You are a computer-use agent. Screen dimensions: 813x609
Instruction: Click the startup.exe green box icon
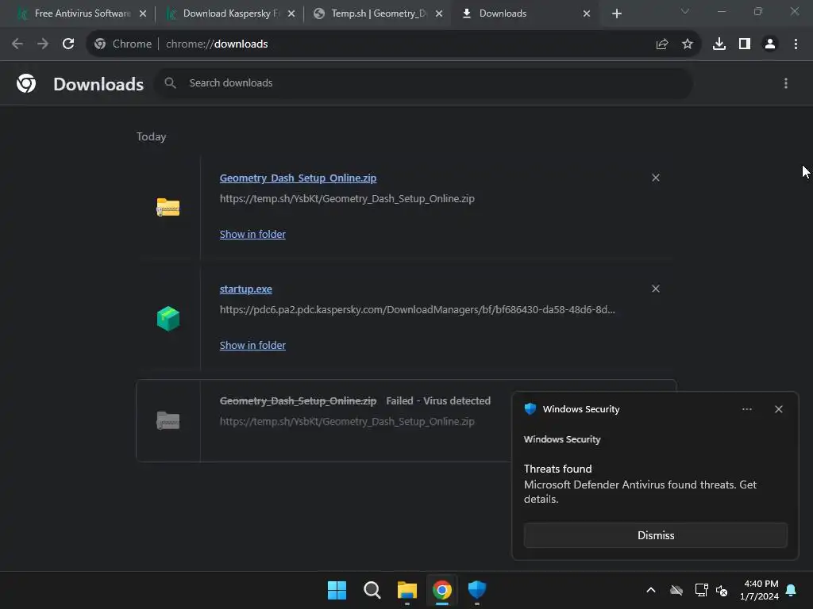(x=168, y=319)
